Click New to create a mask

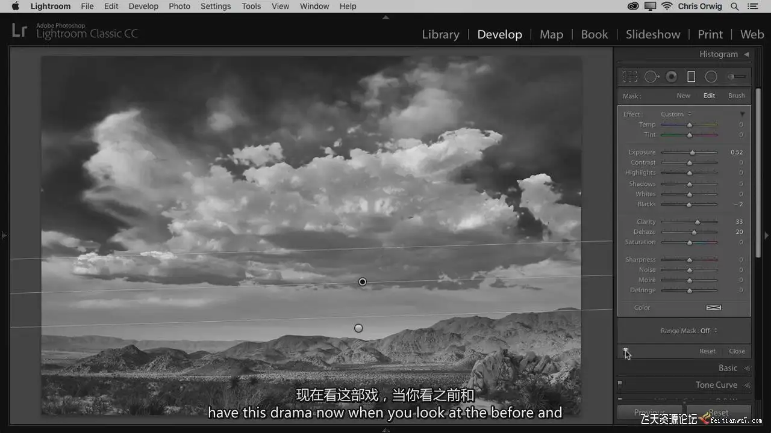[683, 96]
